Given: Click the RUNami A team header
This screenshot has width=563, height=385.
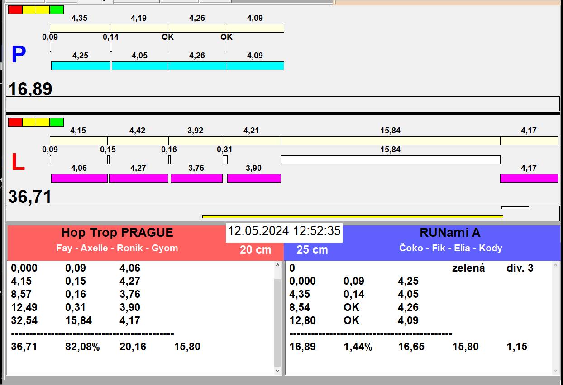Looking at the screenshot, I should point(449,233).
